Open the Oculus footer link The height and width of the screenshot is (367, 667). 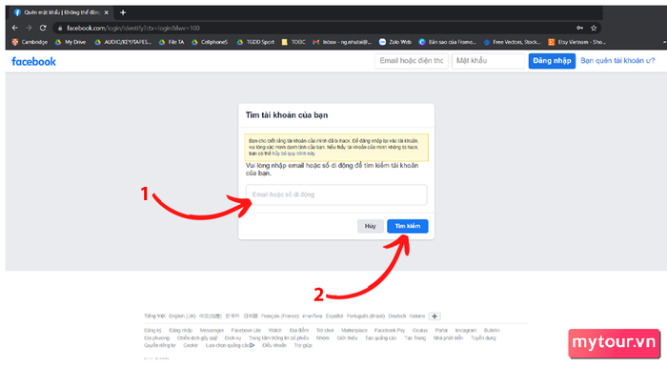(x=420, y=331)
